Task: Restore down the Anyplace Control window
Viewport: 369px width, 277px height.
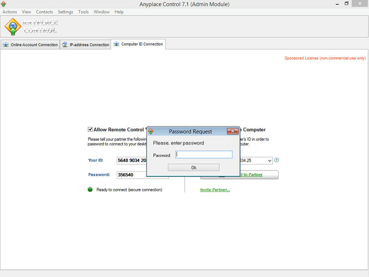Action: [x=347, y=4]
